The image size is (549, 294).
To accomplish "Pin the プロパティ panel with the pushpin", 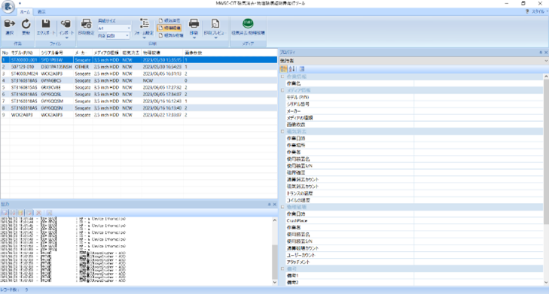I will 541,53.
